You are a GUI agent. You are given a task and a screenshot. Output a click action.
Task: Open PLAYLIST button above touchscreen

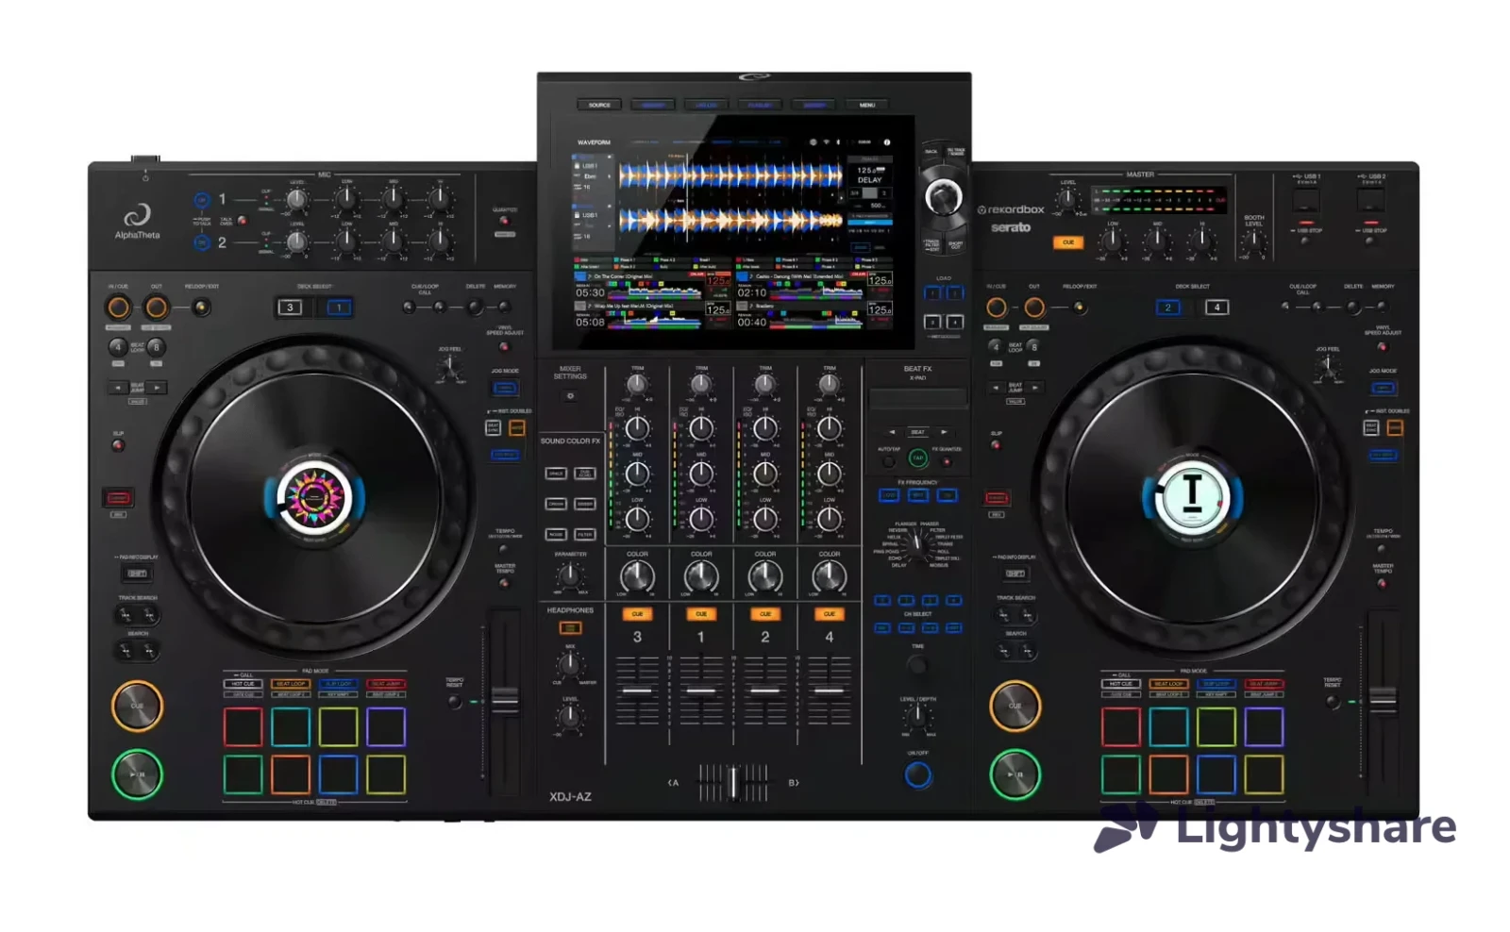tap(761, 105)
